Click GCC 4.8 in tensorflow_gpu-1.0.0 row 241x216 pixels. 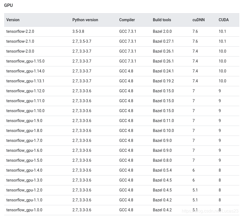tap(126, 210)
